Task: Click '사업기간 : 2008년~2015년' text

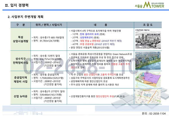Action: [46, 81]
